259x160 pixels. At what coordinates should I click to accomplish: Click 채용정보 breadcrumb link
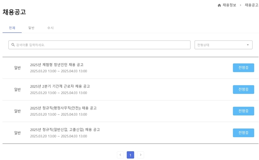[x=229, y=5]
